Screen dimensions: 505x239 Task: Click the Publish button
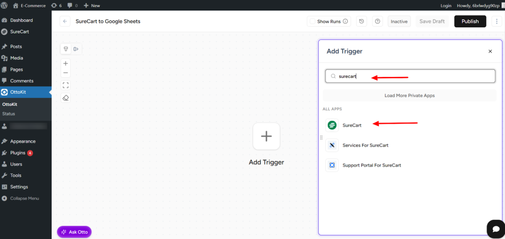[x=469, y=22]
